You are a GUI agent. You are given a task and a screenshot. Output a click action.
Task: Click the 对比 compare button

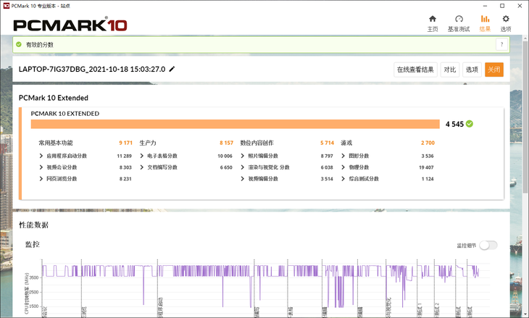pyautogui.click(x=450, y=70)
